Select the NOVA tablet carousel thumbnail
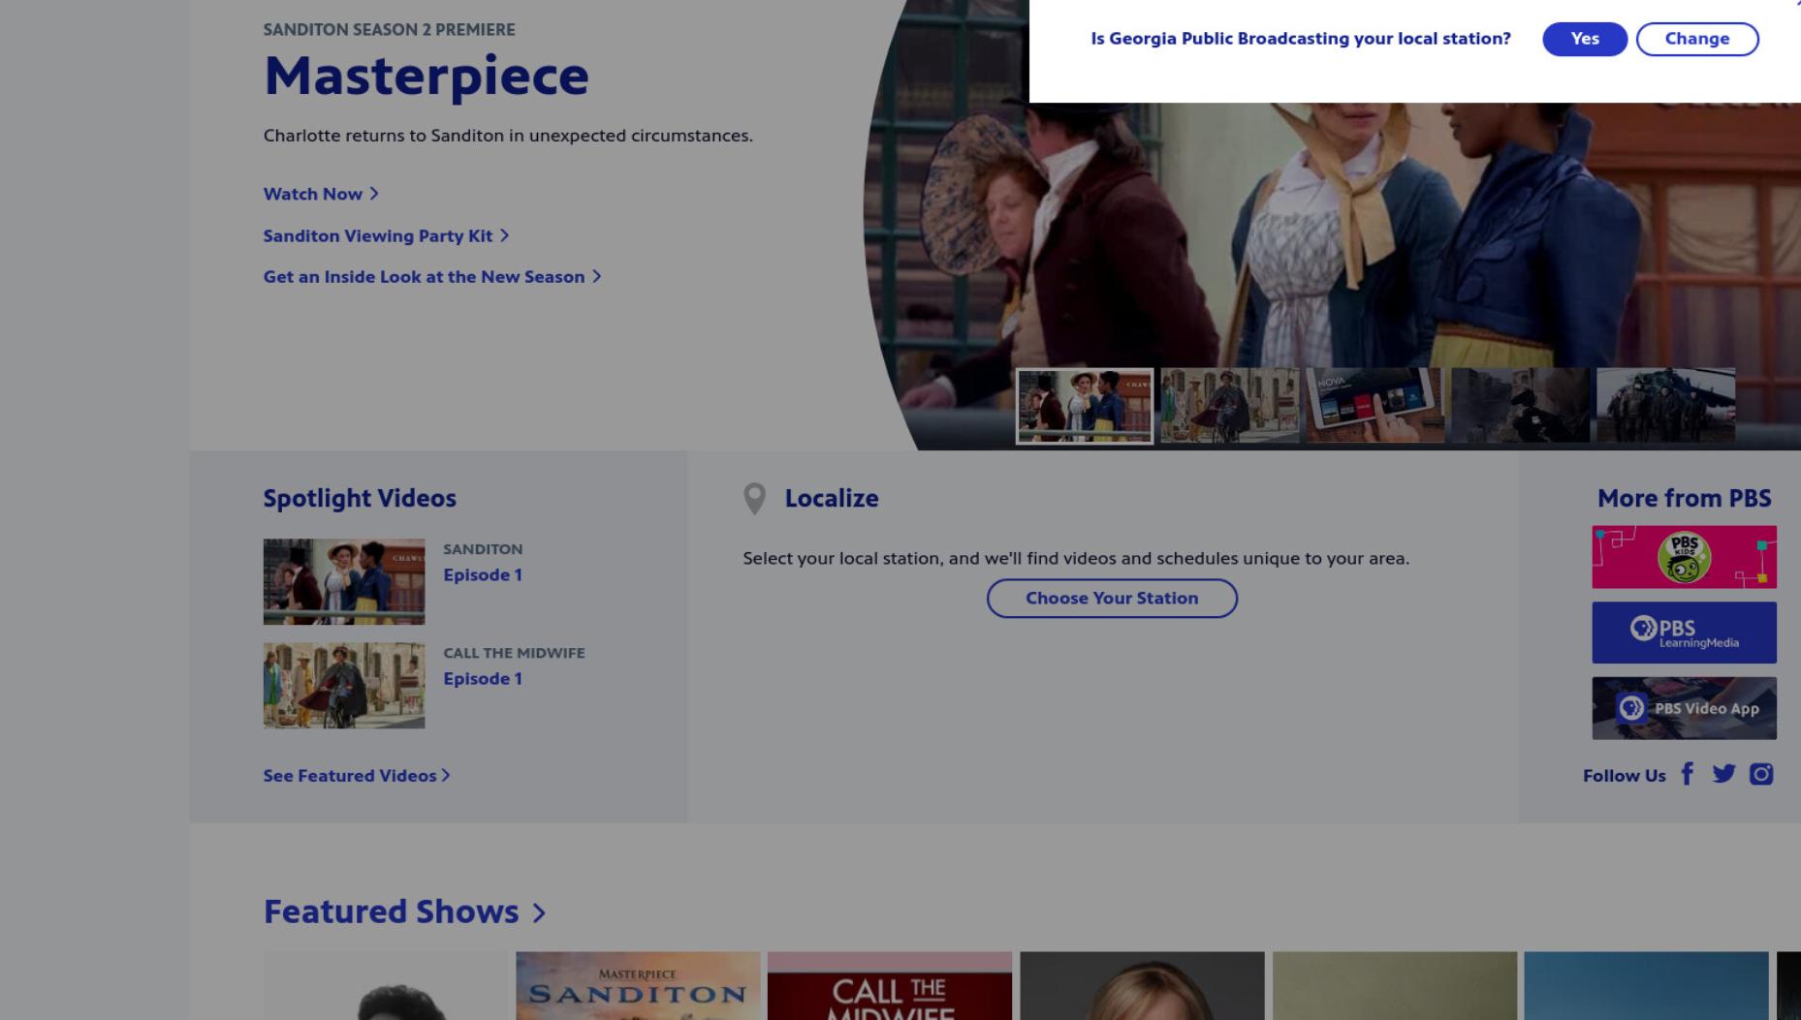Screen dimensions: 1801x1020 (1374, 406)
